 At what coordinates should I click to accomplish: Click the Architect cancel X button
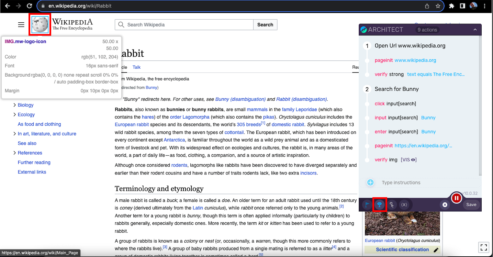pyautogui.click(x=445, y=205)
